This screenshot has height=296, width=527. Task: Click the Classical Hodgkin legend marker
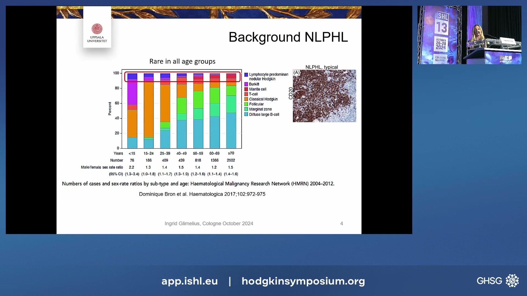click(x=246, y=99)
